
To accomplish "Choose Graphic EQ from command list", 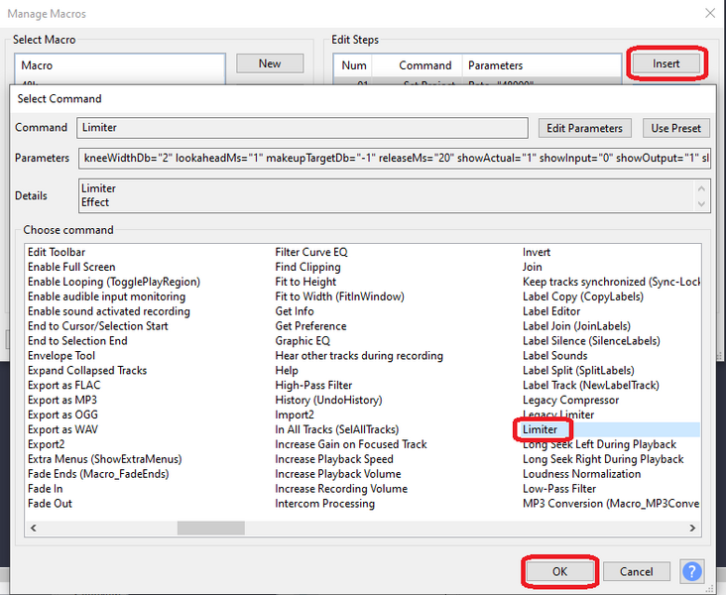I will tap(302, 340).
